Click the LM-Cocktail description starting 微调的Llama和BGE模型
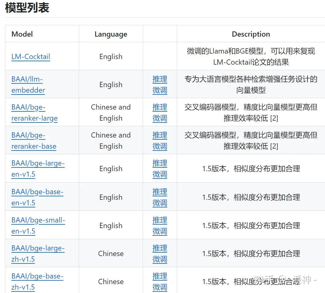Viewport: 325px width, 293px height. 251,56
